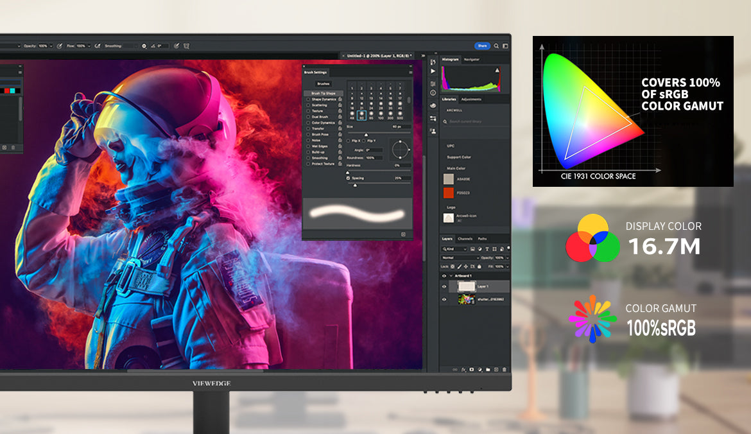Enable the Spacing checkbox in Brush Settings
This screenshot has height=434, width=751.
(349, 178)
